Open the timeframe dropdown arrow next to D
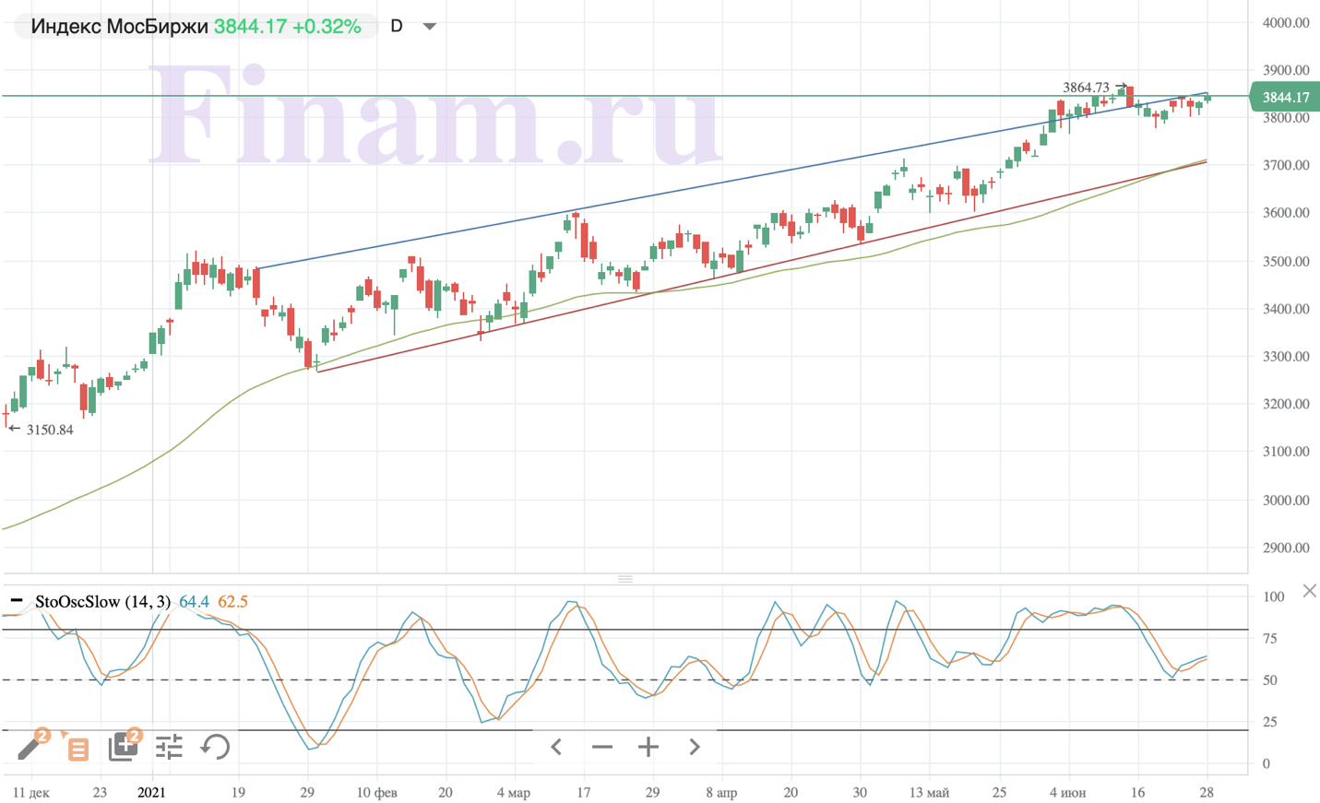This screenshot has height=803, width=1320. pyautogui.click(x=429, y=26)
